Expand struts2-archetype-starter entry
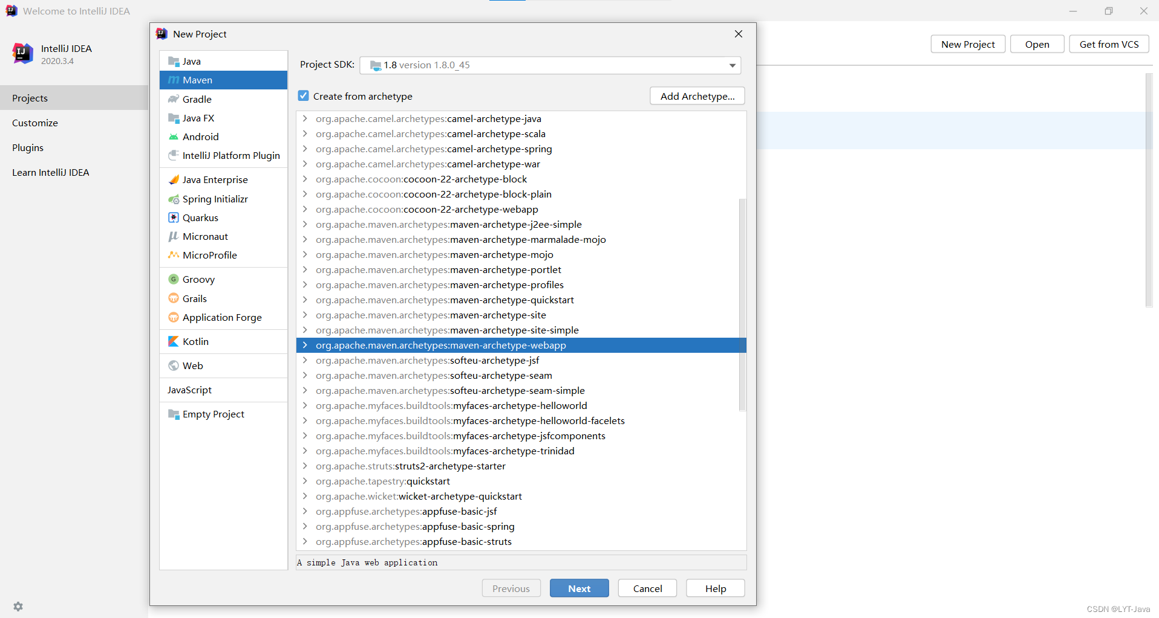 click(305, 466)
